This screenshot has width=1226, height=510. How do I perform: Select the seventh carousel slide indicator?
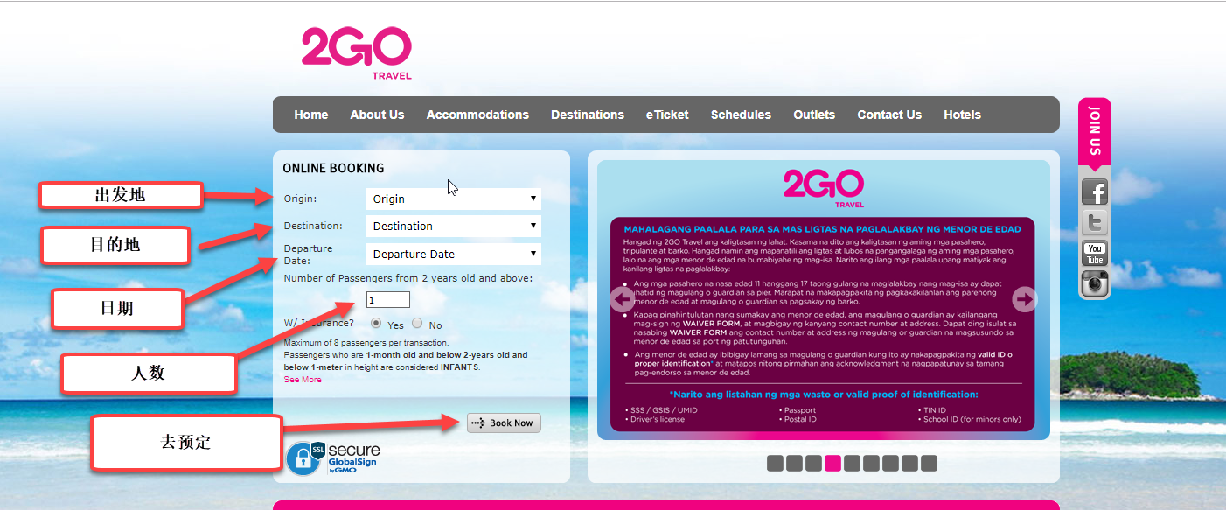(x=890, y=464)
